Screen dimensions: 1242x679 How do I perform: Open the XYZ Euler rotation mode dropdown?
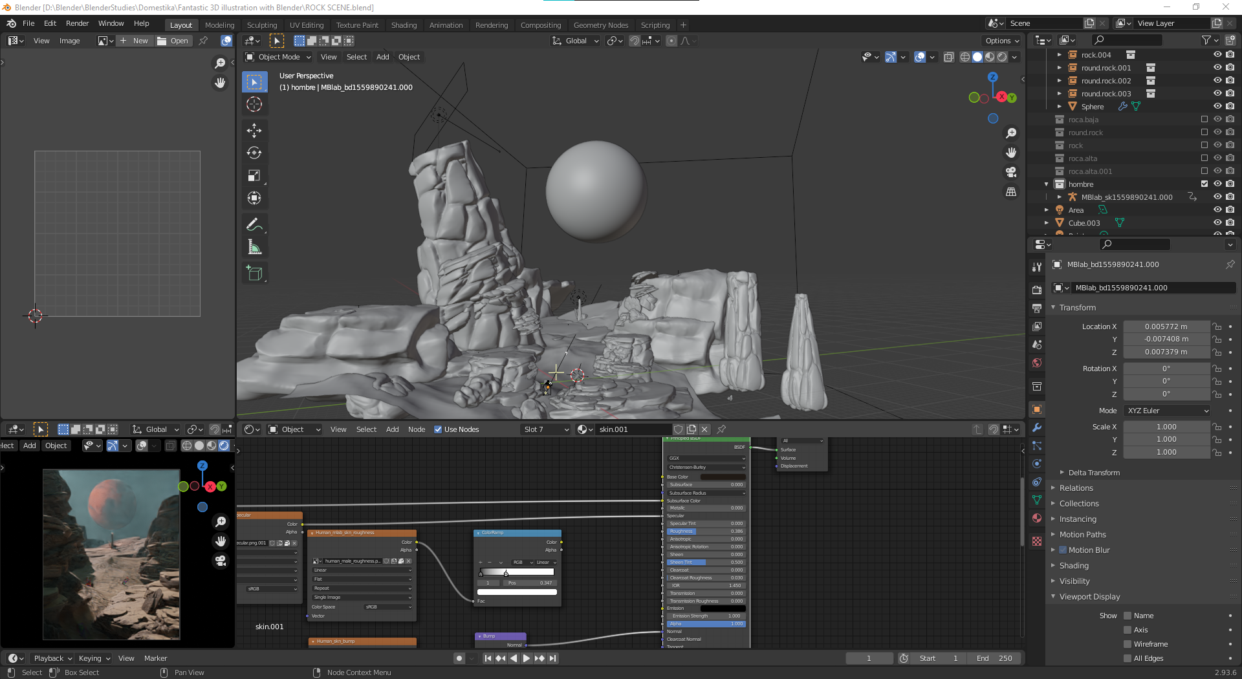click(x=1167, y=411)
